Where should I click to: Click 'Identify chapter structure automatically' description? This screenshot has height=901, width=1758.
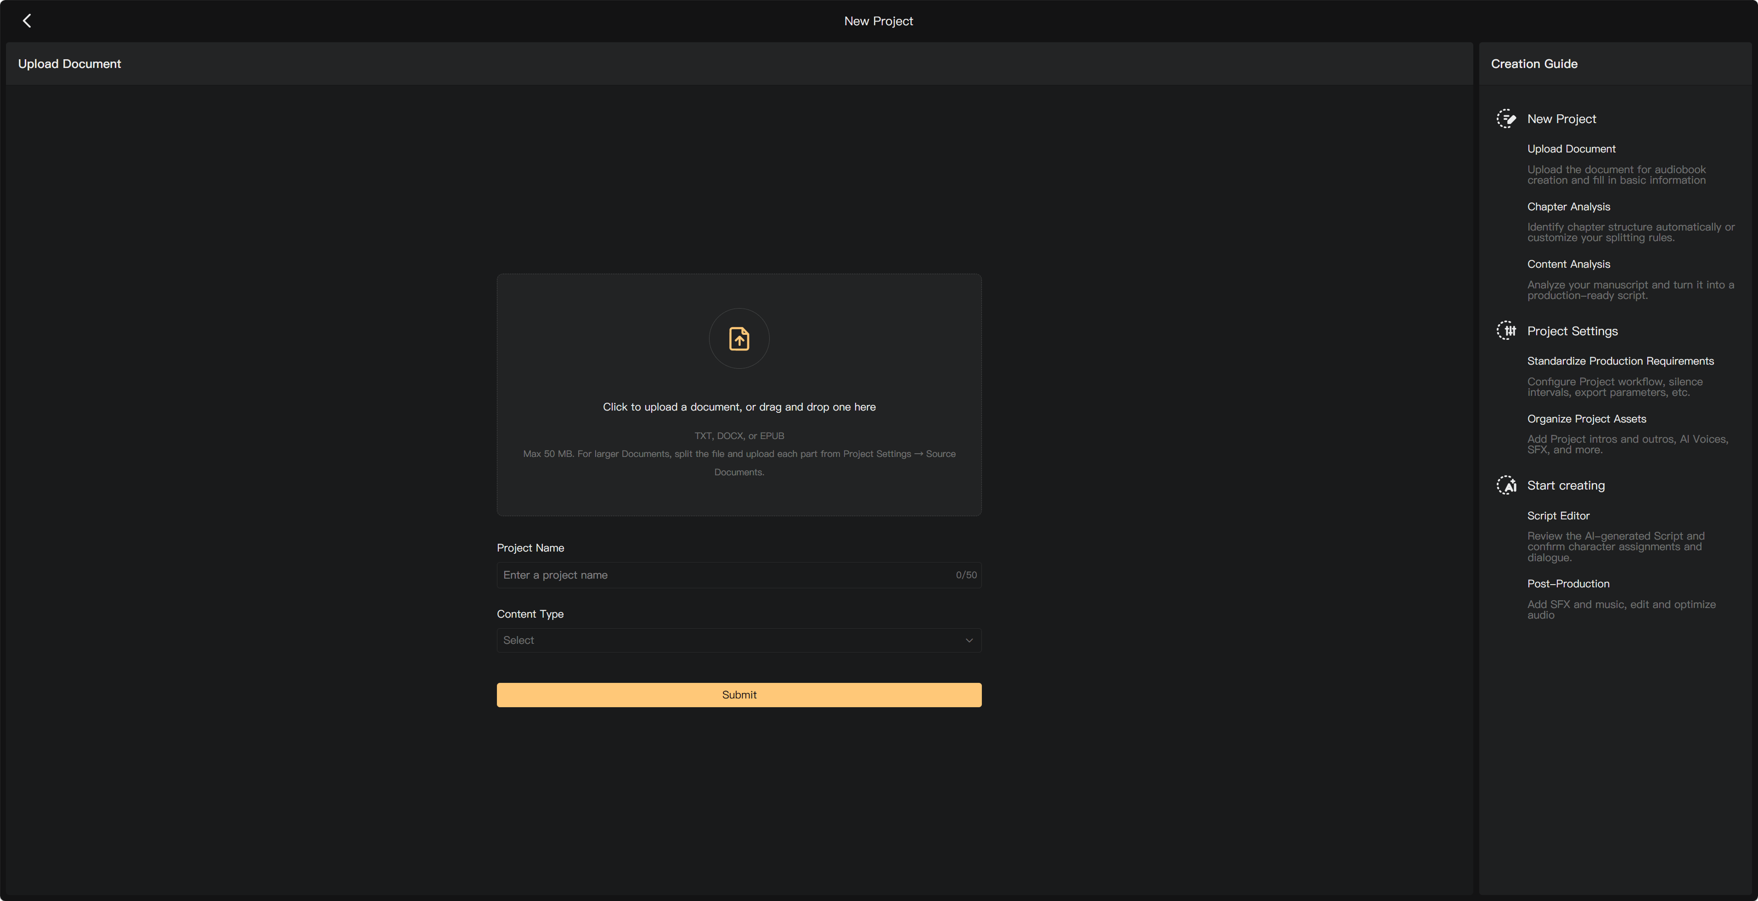pyautogui.click(x=1630, y=232)
